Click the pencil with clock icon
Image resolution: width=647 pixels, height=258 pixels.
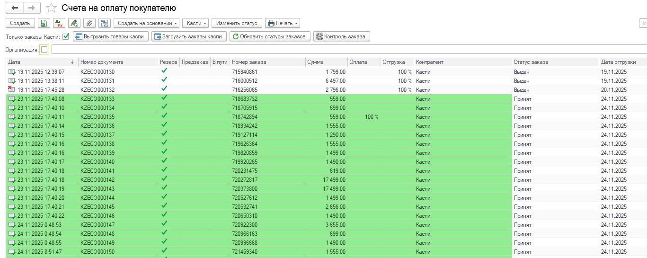coord(74,23)
